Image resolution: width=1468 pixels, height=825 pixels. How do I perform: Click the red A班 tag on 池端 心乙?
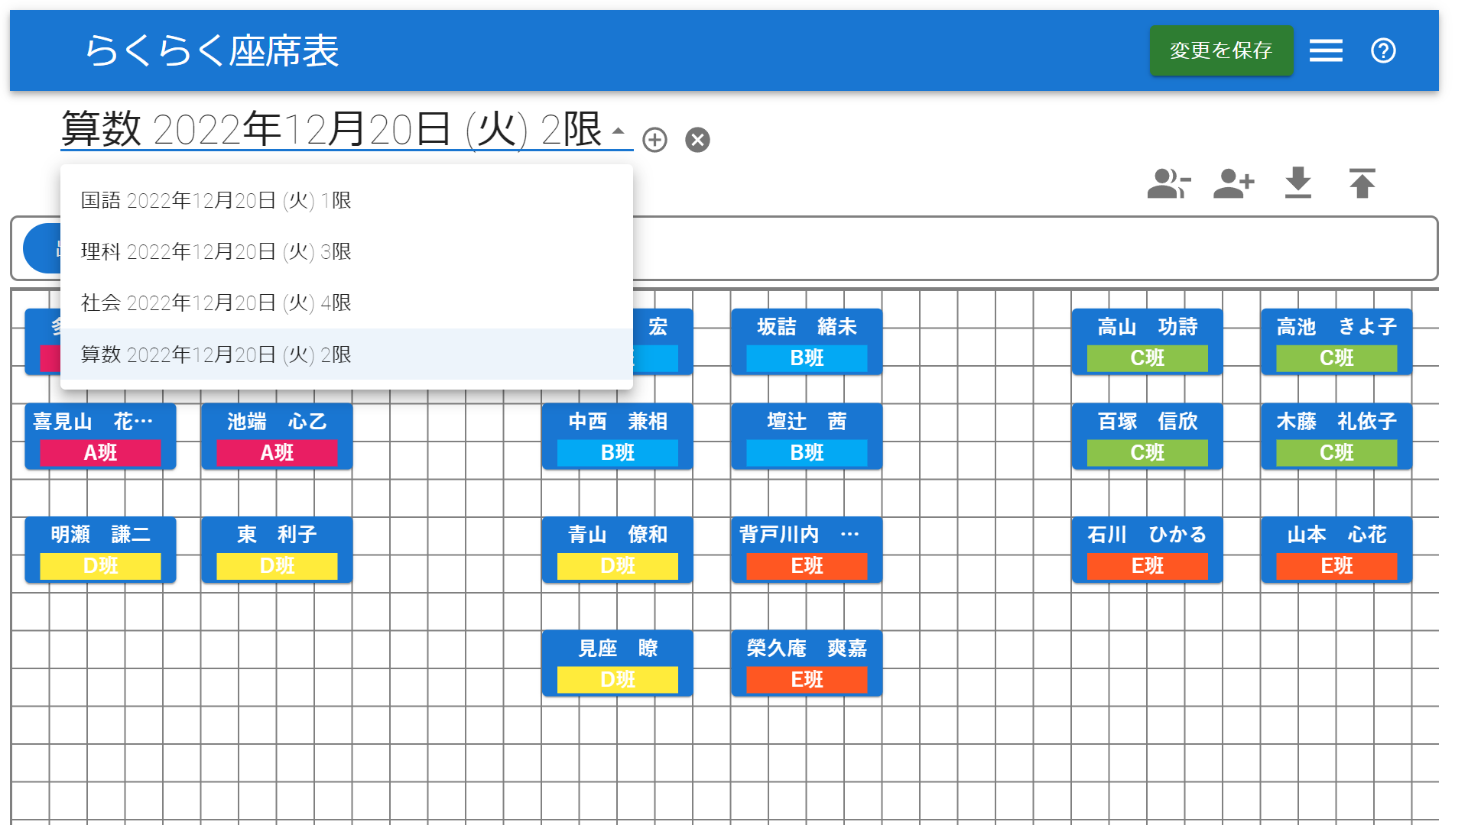point(277,453)
